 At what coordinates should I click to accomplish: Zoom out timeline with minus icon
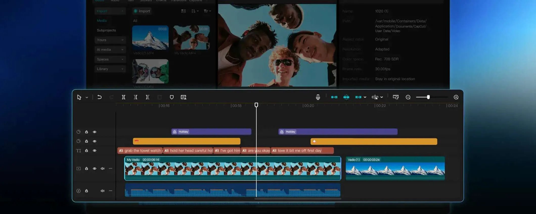point(408,97)
